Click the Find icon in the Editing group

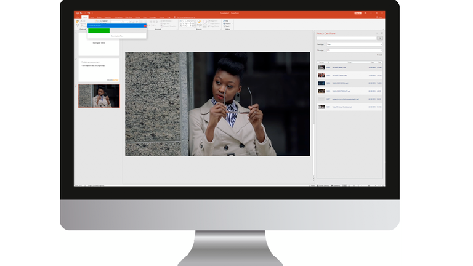tap(225, 20)
